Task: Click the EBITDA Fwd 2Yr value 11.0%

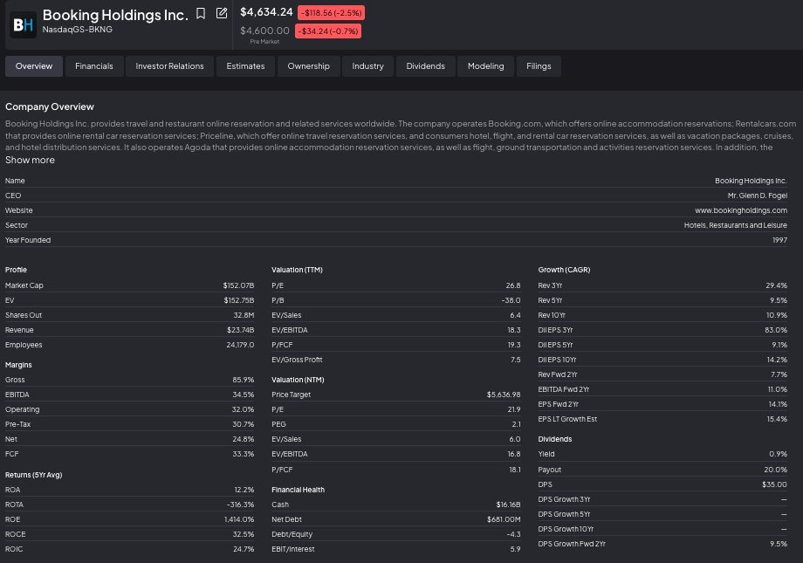Action: pyautogui.click(x=778, y=389)
